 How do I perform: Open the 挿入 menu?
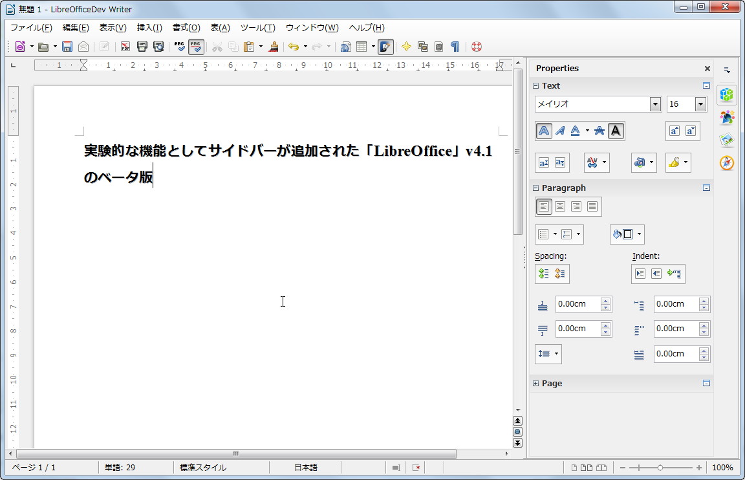(149, 28)
